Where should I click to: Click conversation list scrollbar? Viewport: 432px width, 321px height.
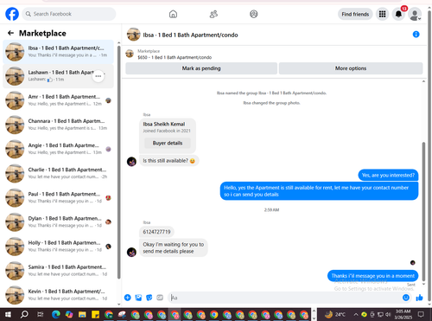(x=119, y=162)
